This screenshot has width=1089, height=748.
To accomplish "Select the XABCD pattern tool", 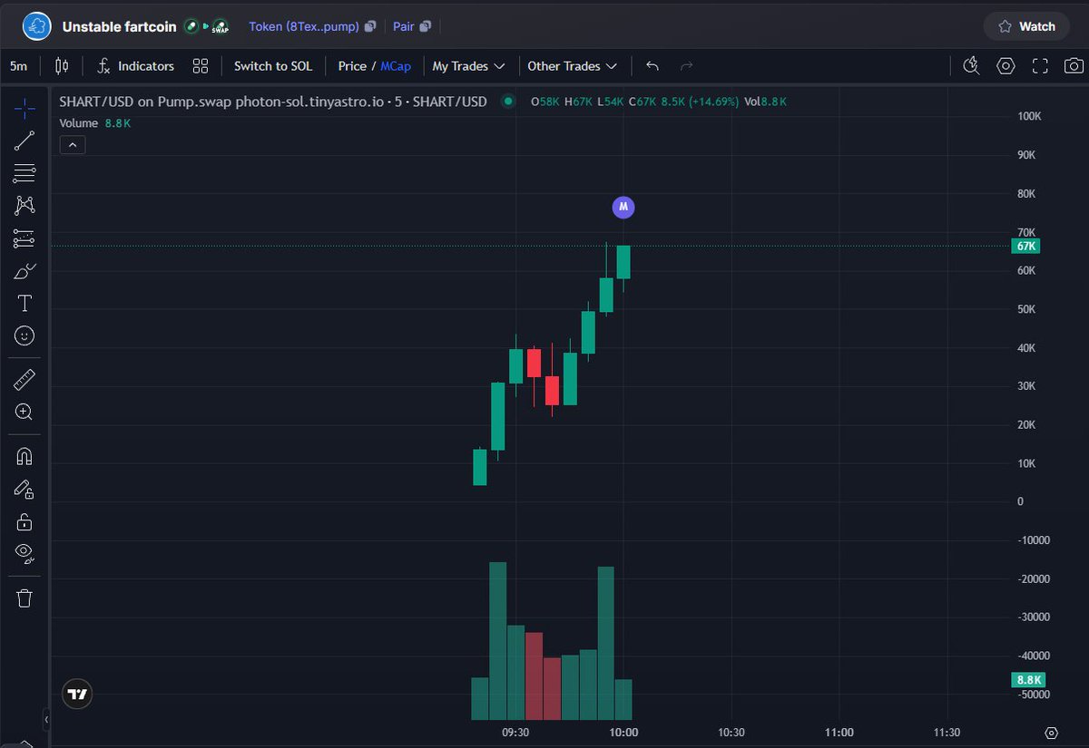I will 25,206.
